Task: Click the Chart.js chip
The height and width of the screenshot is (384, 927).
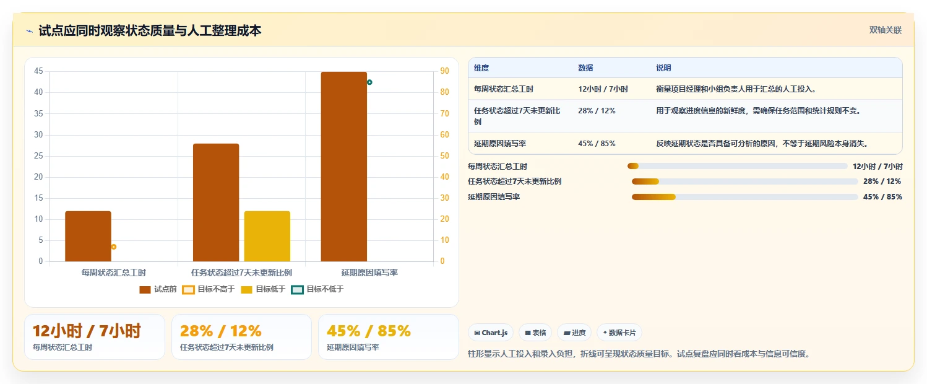Action: click(491, 333)
